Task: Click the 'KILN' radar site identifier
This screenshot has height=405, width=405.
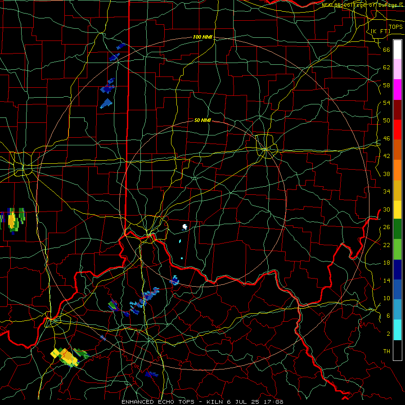Action: tap(214, 402)
